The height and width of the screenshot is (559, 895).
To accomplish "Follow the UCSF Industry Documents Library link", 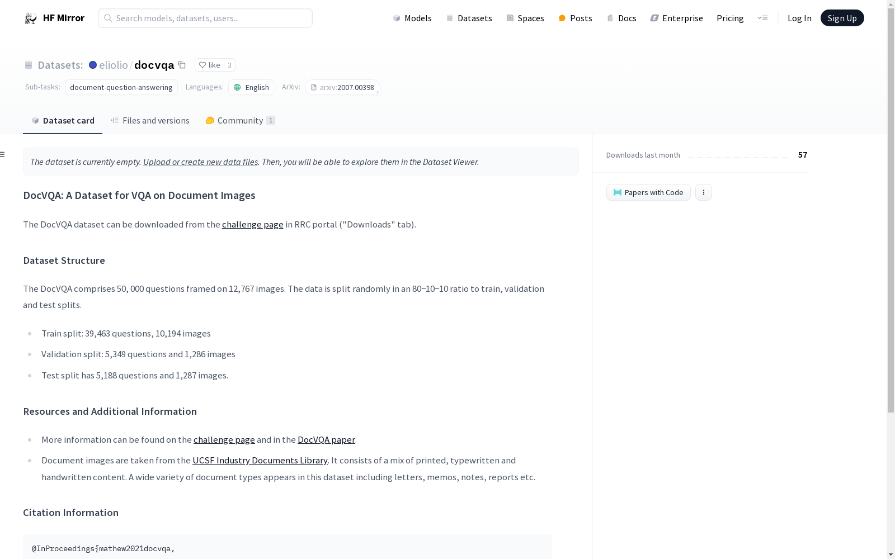I will [x=260, y=461].
